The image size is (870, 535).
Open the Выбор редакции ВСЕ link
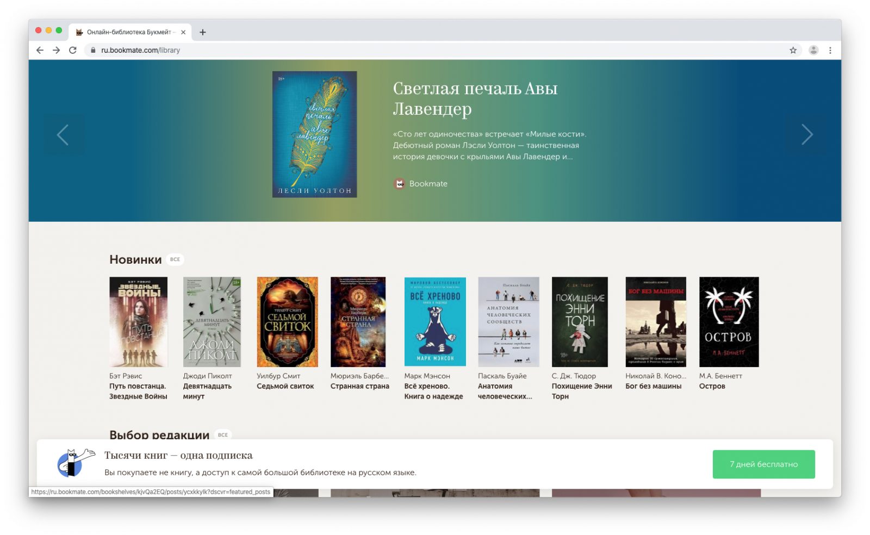coord(222,435)
